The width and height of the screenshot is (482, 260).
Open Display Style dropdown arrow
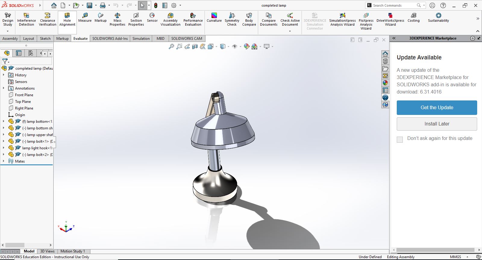point(228,46)
